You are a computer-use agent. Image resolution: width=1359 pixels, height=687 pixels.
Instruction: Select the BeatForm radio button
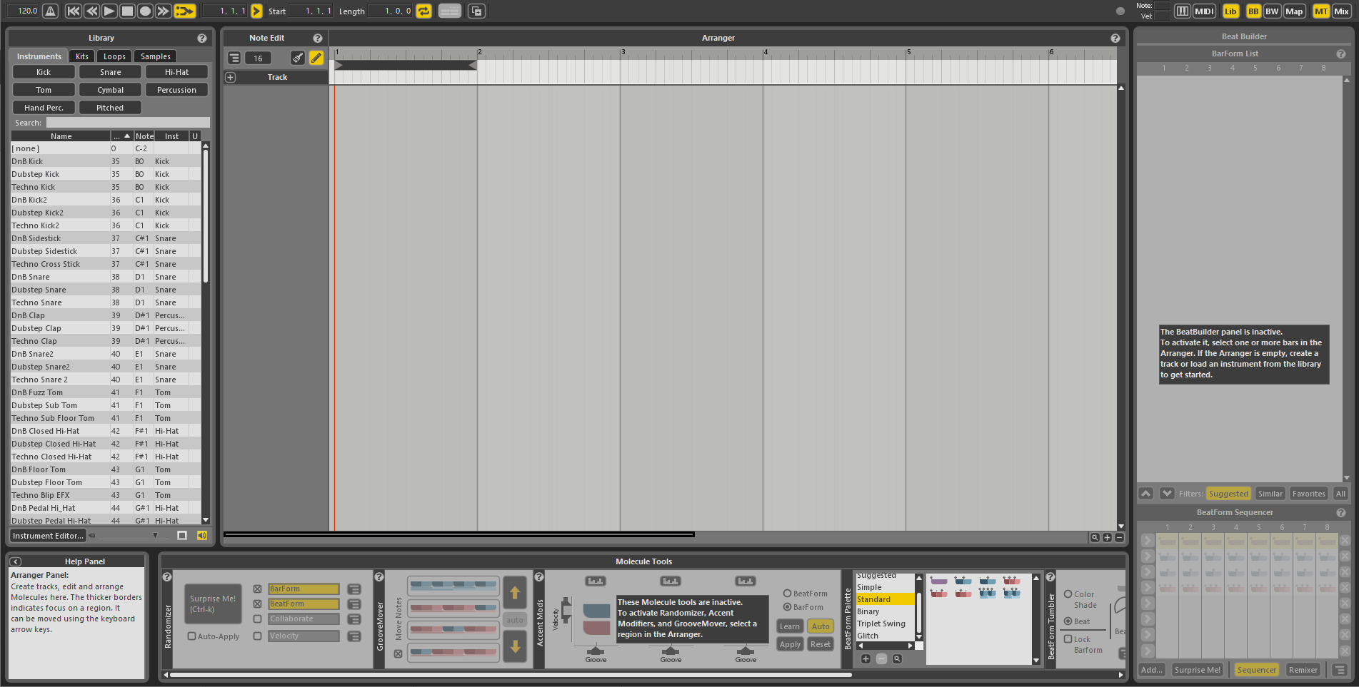(x=787, y=593)
